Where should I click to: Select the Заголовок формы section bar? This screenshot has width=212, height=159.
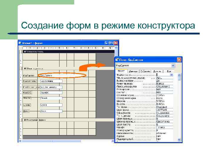(x=69, y=52)
